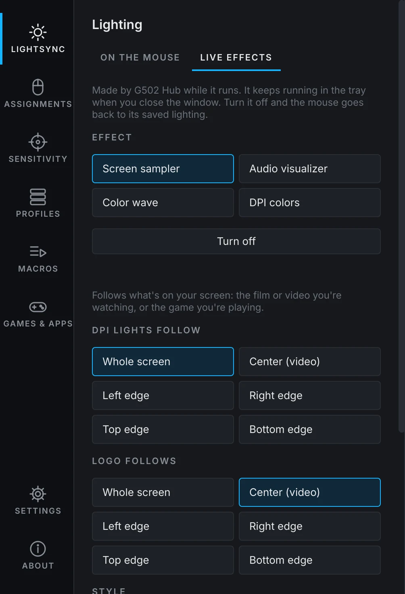Viewport: 405px width, 594px height.
Task: Open Settings gear icon in sidebar
Action: tap(38, 494)
